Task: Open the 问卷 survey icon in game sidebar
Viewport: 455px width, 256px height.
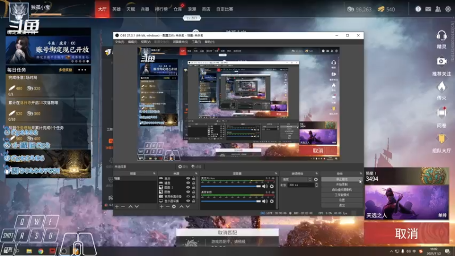Action: click(x=441, y=113)
